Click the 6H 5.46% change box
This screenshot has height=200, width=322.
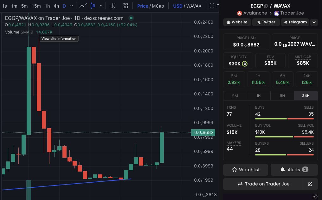point(283,79)
